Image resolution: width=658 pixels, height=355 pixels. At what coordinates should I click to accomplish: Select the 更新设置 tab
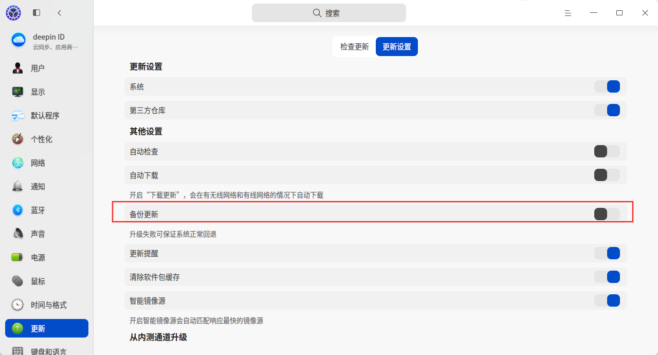click(x=397, y=47)
